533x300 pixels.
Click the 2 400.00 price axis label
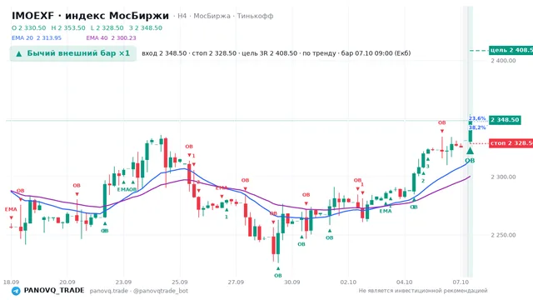503,61
